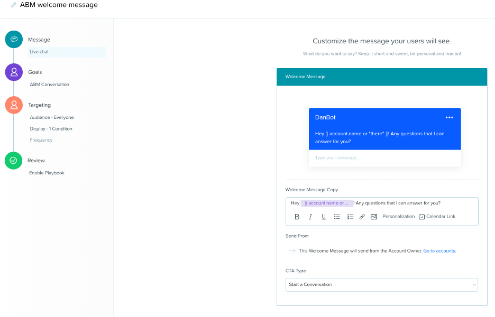The width and height of the screenshot is (495, 317).
Task: Open the CTA Type Start a Conversation dropdown
Action: point(382,285)
